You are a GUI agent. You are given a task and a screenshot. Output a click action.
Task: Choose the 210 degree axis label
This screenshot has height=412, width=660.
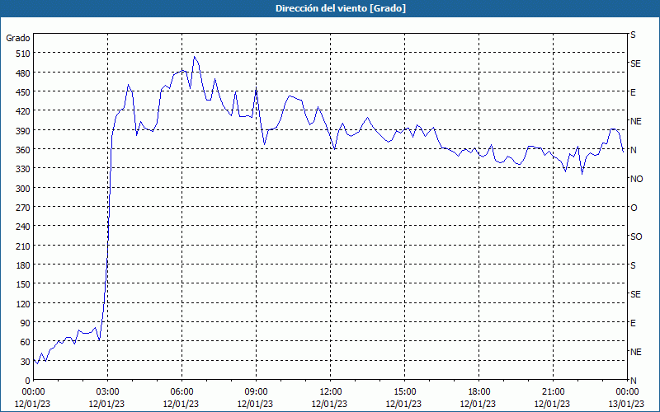pyautogui.click(x=23, y=246)
